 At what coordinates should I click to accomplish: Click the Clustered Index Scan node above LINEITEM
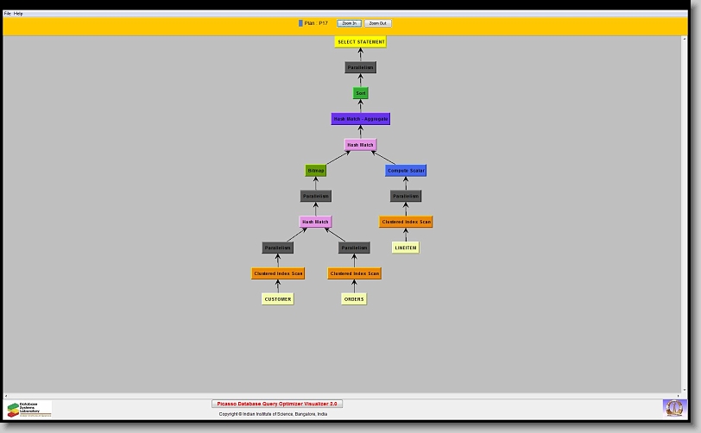tap(405, 222)
